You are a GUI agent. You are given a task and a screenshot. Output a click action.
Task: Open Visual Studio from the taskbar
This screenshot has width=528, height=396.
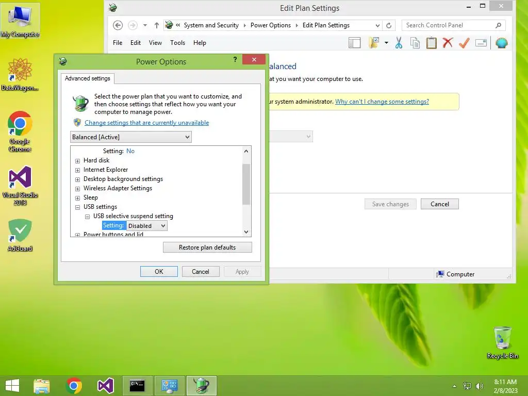tap(105, 386)
